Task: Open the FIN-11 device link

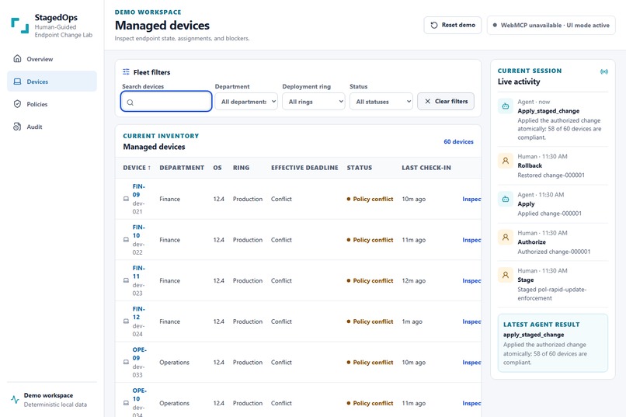Action: tap(138, 272)
